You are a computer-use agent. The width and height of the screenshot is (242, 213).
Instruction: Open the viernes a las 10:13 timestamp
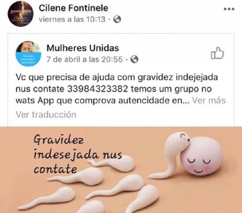[x=72, y=19]
